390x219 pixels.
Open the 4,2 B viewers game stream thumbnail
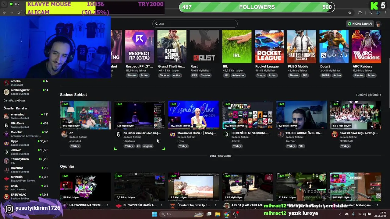coord(139,187)
